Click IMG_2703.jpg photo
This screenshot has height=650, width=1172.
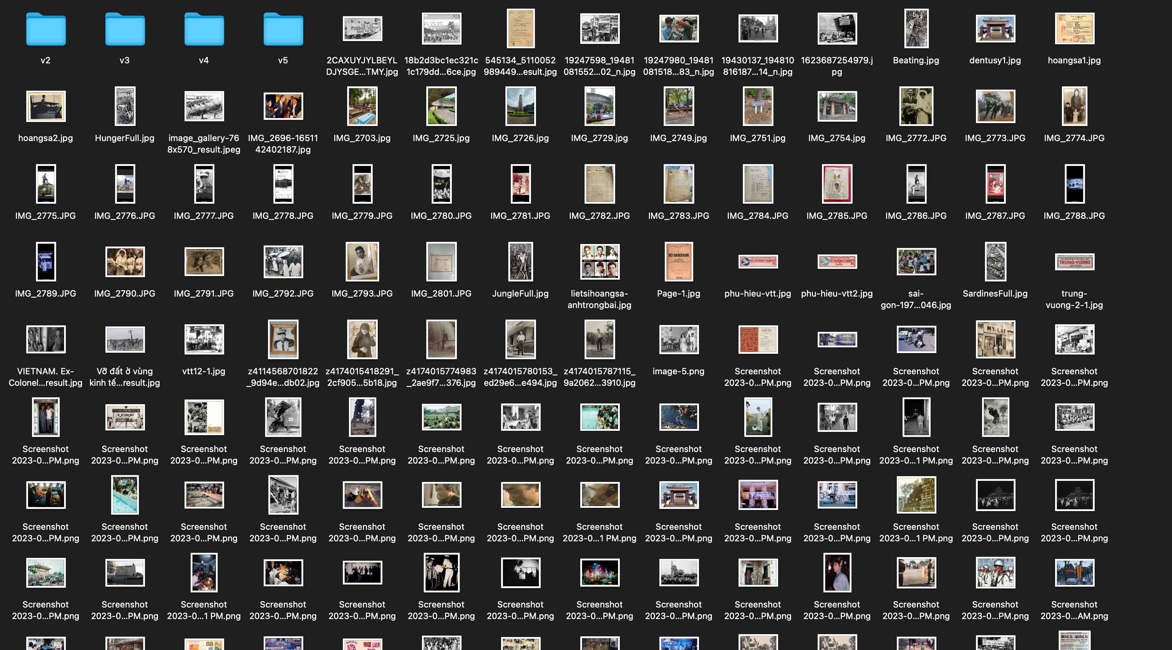point(362,107)
